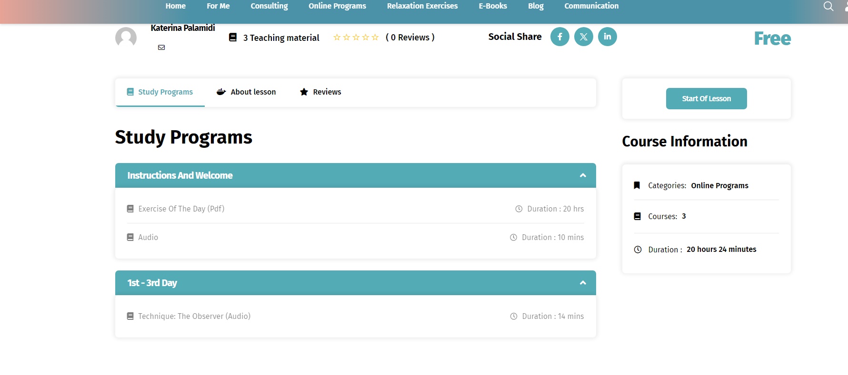The width and height of the screenshot is (848, 375).
Task: Click the Duration : 20 hrs text
Action: point(556,209)
